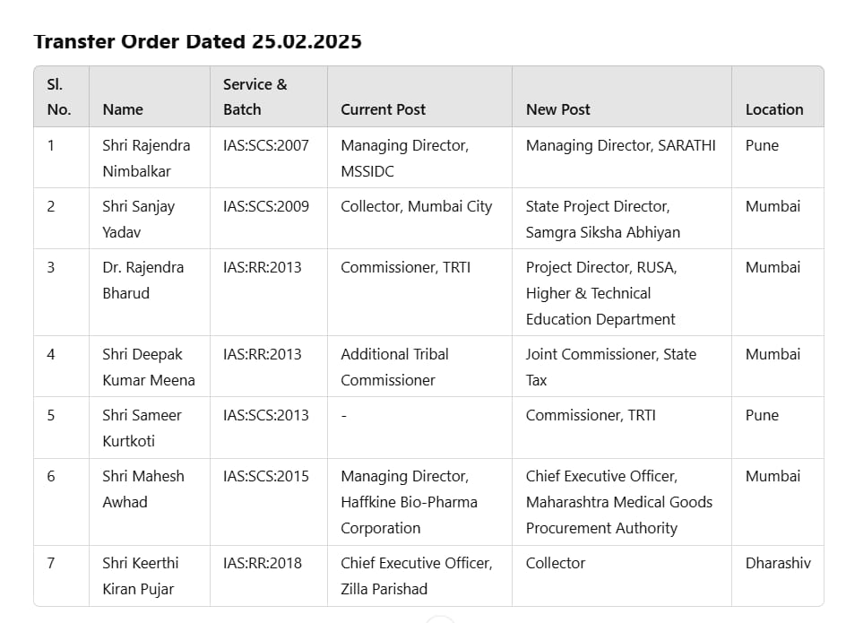846x623 pixels.
Task: Select the Dharashiv location cell
Action: (x=777, y=563)
